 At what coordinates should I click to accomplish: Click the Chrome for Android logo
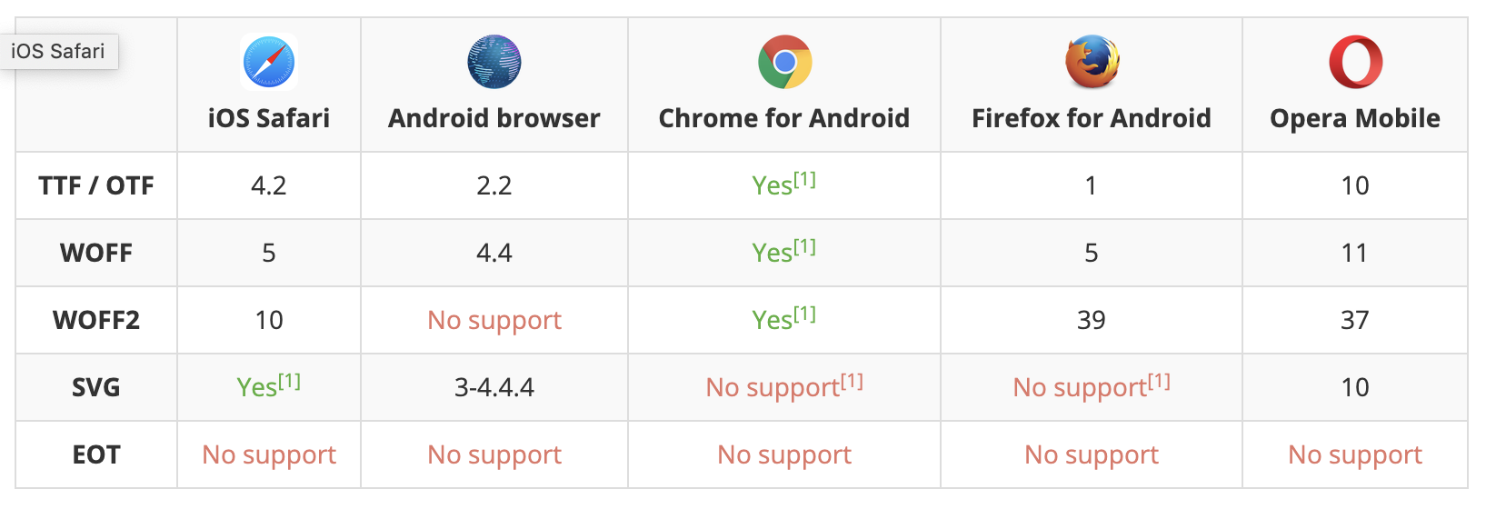(x=784, y=62)
